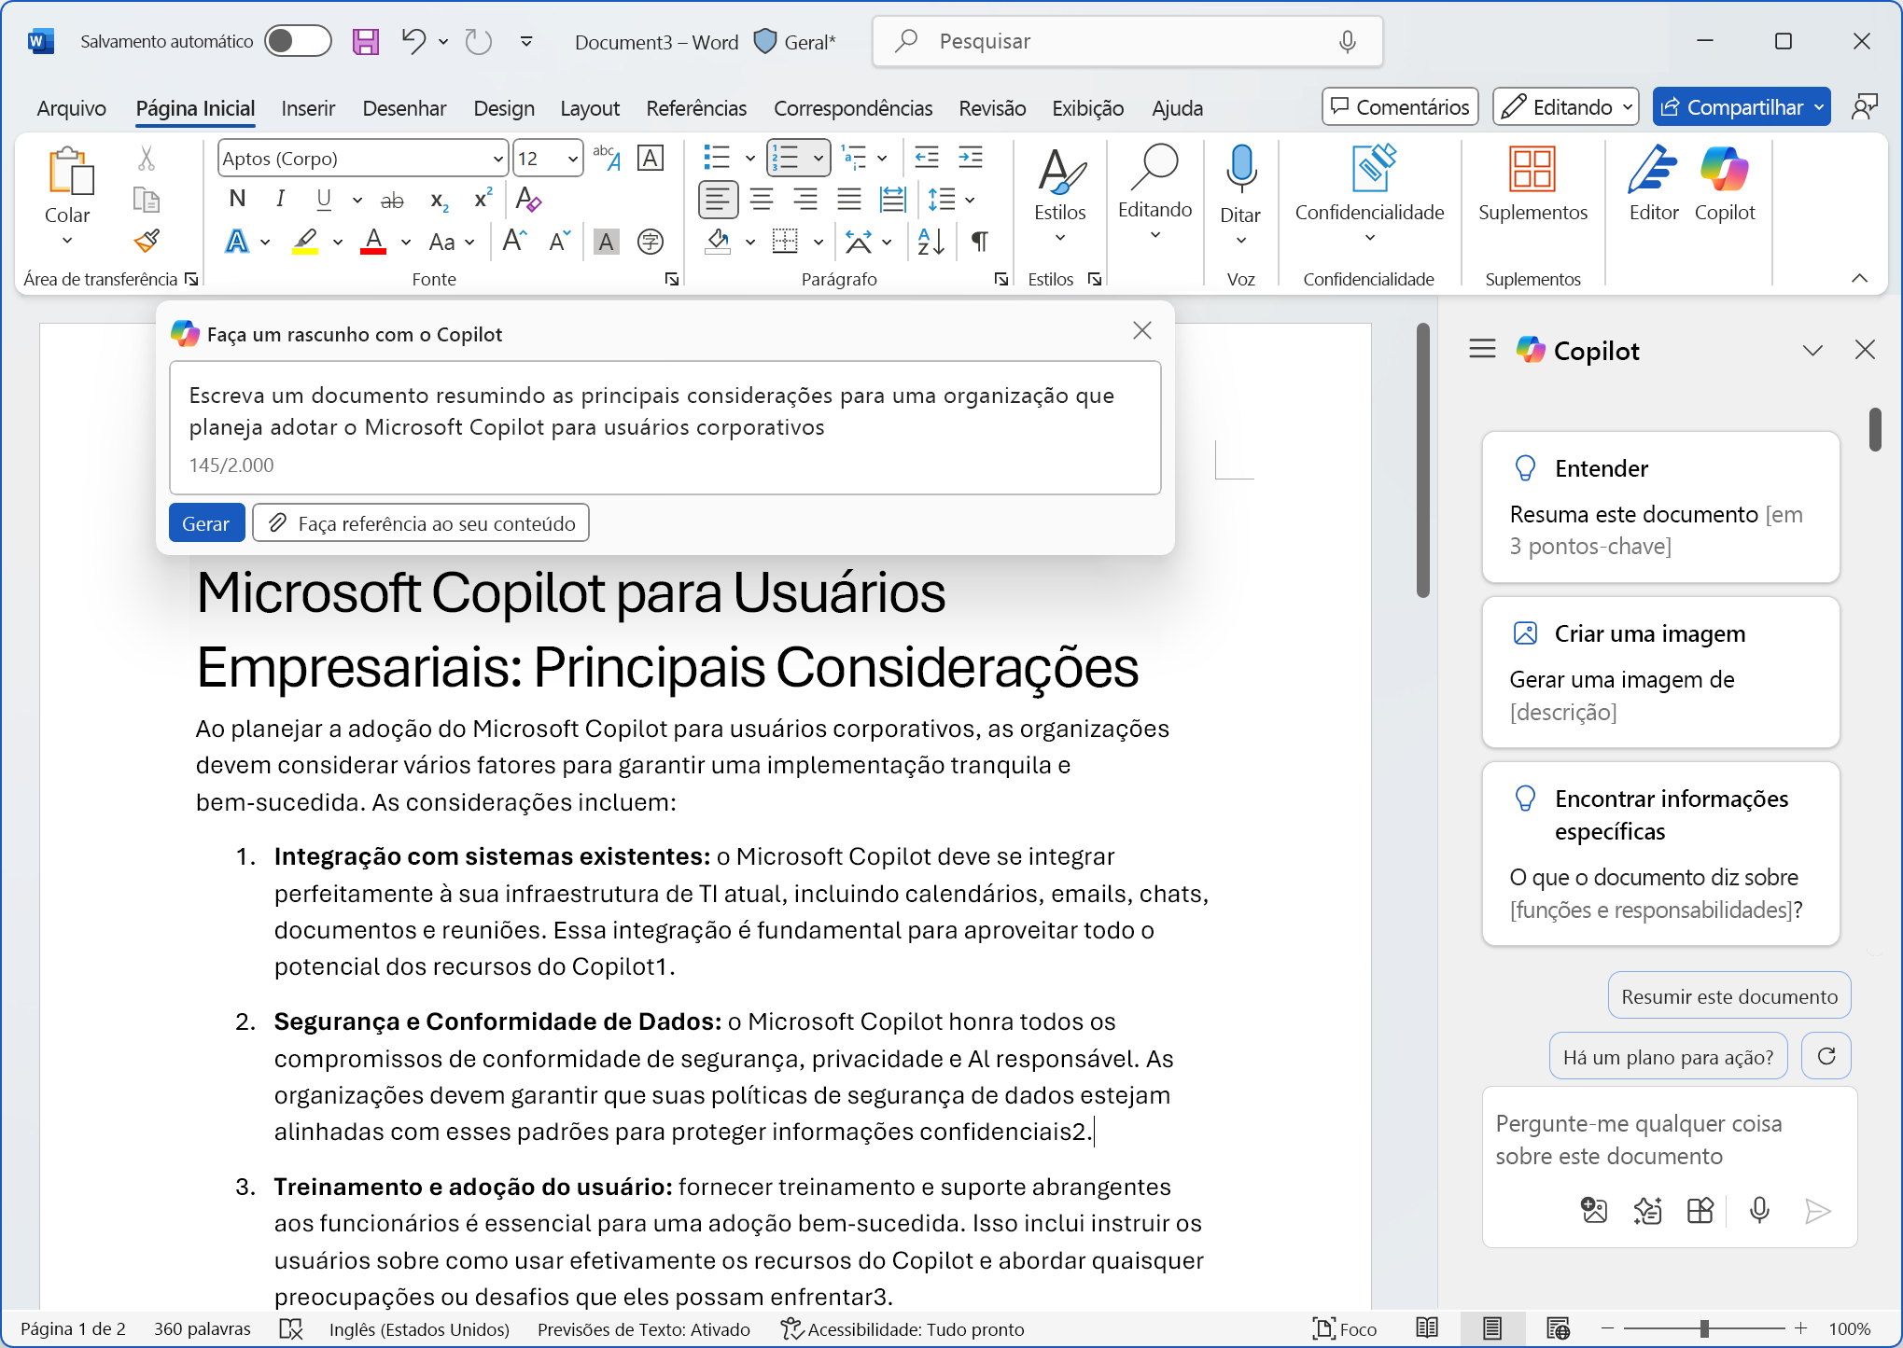This screenshot has height=1348, width=1903.
Task: Click Há um plano para ação? suggestion
Action: (1668, 1056)
